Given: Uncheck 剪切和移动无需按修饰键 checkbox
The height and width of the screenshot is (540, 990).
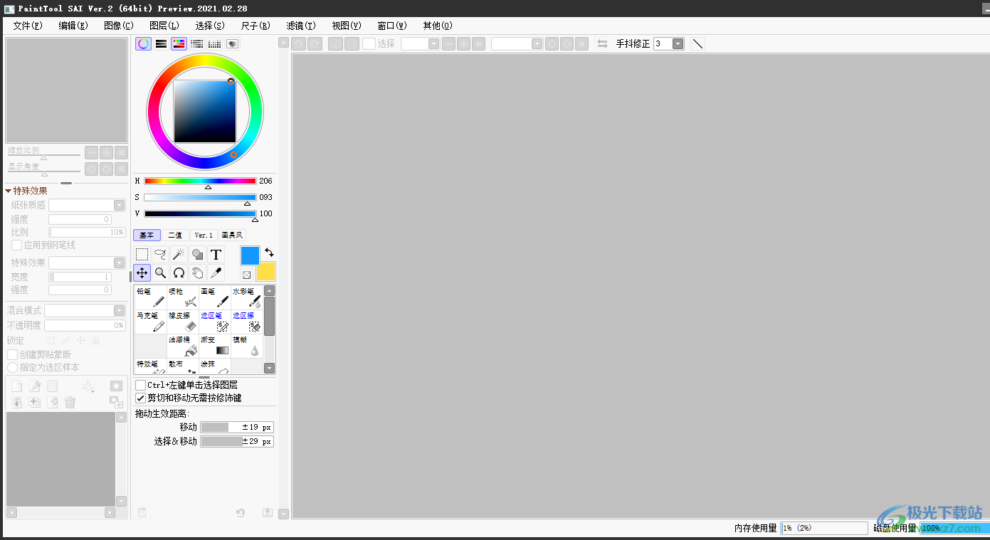Looking at the screenshot, I should click(140, 398).
